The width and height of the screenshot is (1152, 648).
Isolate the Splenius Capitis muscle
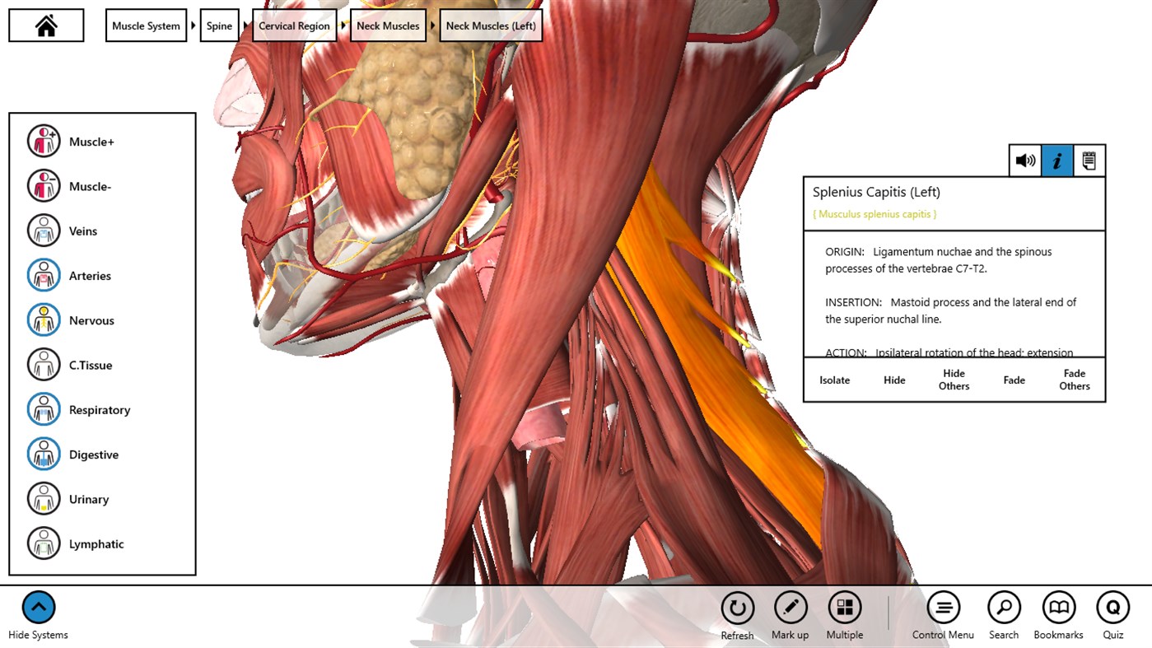(x=834, y=380)
